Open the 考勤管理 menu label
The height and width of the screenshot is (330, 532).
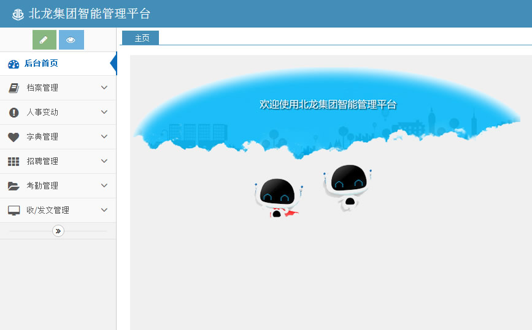[x=42, y=186]
